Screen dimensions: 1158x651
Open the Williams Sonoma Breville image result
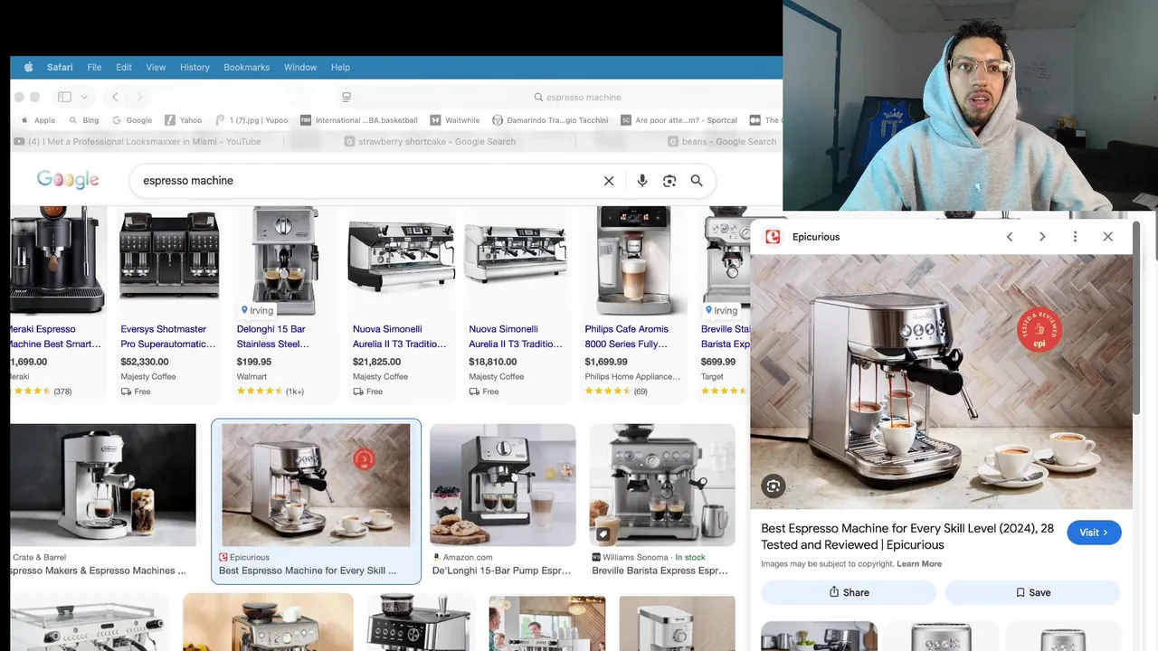pos(662,485)
